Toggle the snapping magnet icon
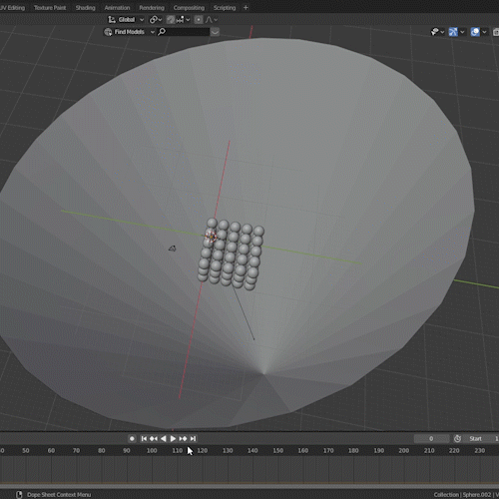The image size is (499, 499). [171, 20]
